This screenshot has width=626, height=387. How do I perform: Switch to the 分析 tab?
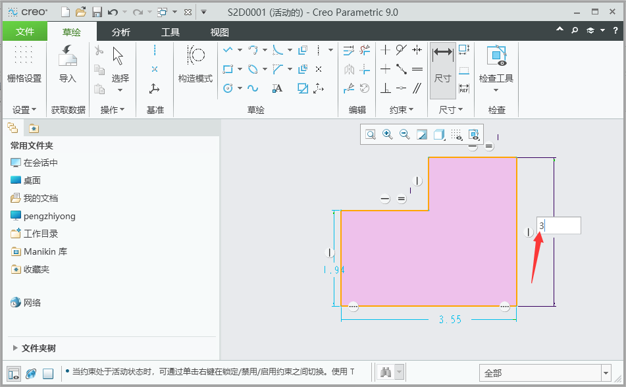pyautogui.click(x=121, y=32)
